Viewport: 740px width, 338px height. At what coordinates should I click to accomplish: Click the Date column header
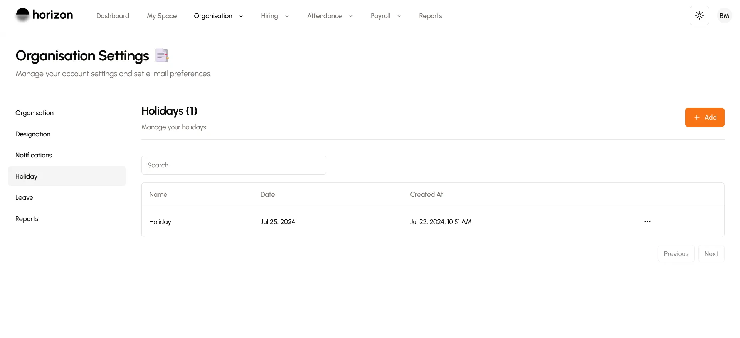pos(267,194)
